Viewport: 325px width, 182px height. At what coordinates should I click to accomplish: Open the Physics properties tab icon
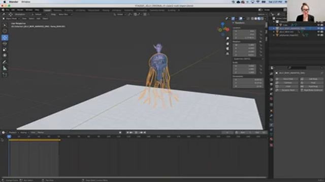[x=271, y=125]
